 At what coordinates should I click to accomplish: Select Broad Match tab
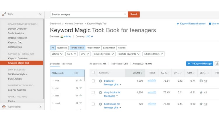tap(77, 48)
